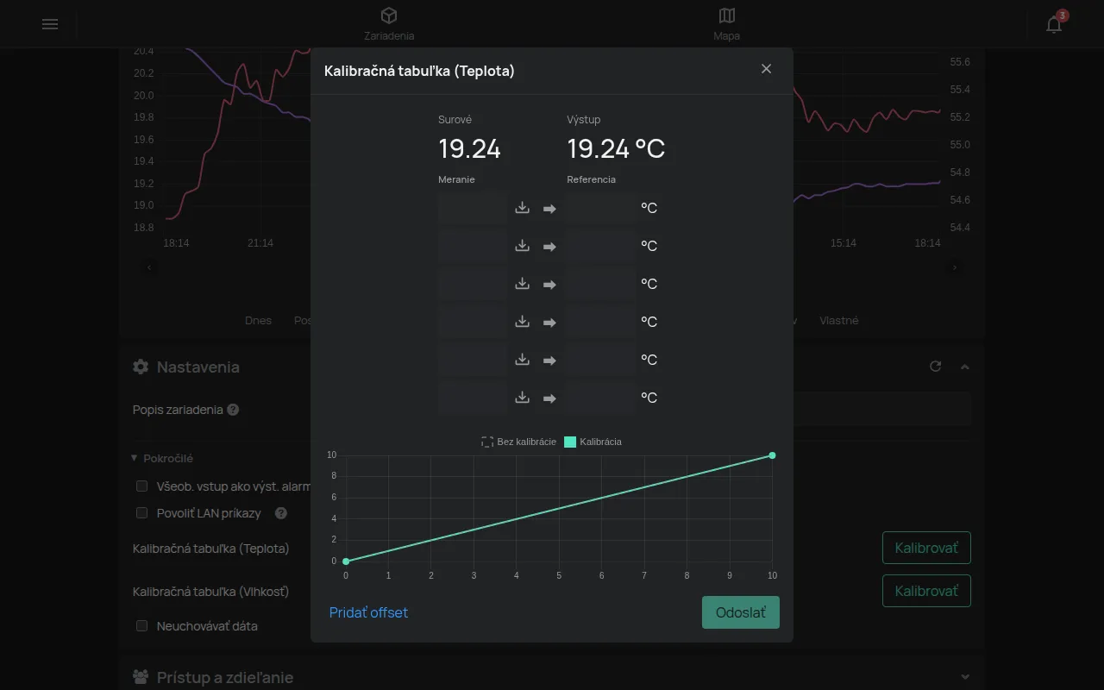Collapse the Nastavenia panel chevron
Screen dimensions: 1104x690
coord(965,367)
